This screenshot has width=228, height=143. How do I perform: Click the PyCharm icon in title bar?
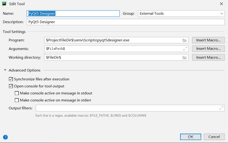coord(4,4)
